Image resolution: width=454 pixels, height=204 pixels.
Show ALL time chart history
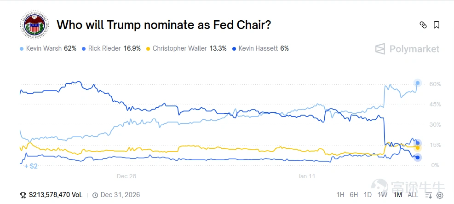413,195
